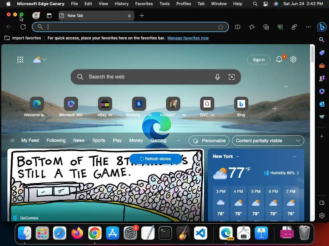This screenshot has width=329, height=246.
Task: Open split screen icon in toolbar
Action: (237, 27)
